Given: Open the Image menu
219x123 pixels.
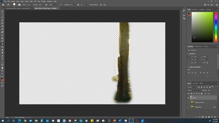Looking at the screenshot, I should coord(13,1).
